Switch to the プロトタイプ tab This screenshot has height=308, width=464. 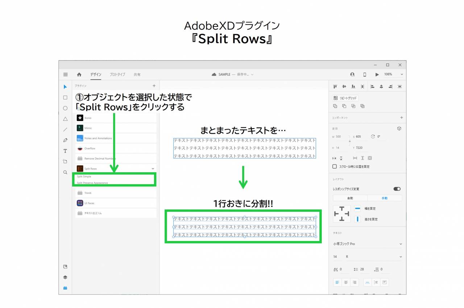point(117,75)
